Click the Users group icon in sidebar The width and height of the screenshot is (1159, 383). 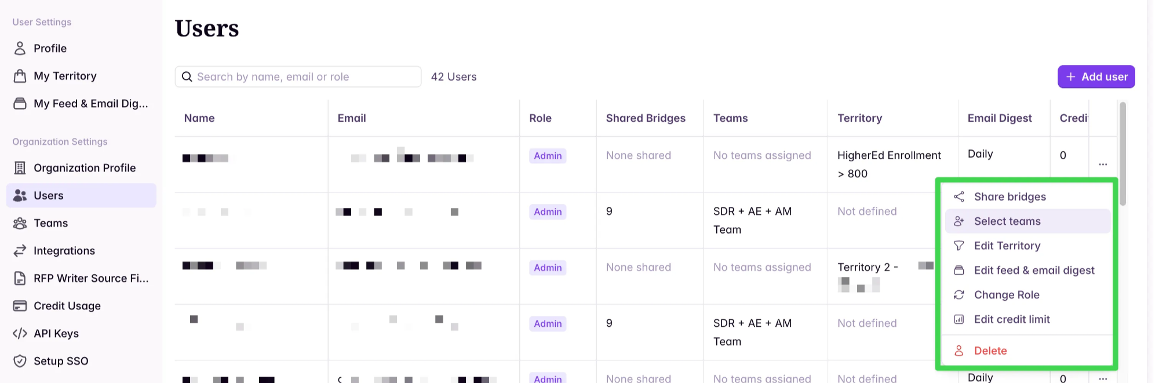click(20, 196)
